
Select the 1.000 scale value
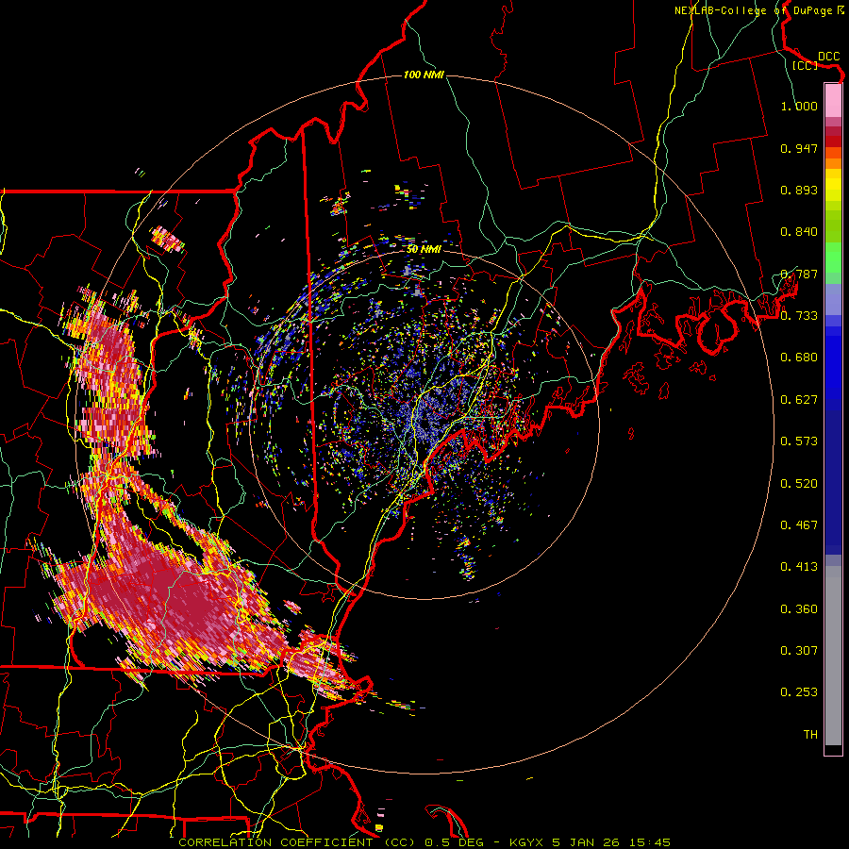pyautogui.click(x=799, y=106)
